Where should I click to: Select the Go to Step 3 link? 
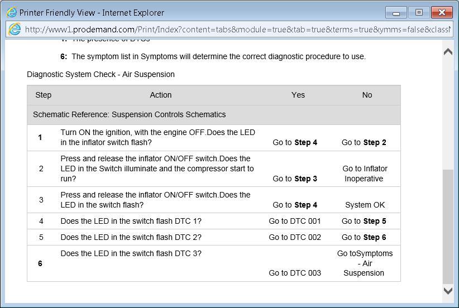[295, 179]
